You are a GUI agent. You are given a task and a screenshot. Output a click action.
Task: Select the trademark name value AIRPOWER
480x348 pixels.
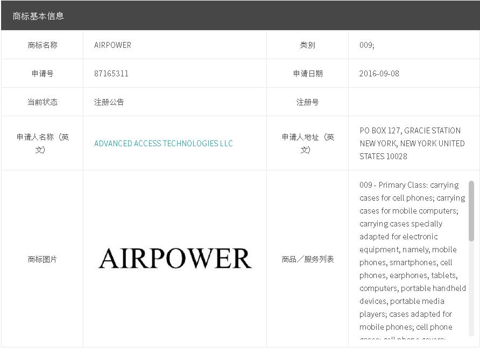point(112,45)
